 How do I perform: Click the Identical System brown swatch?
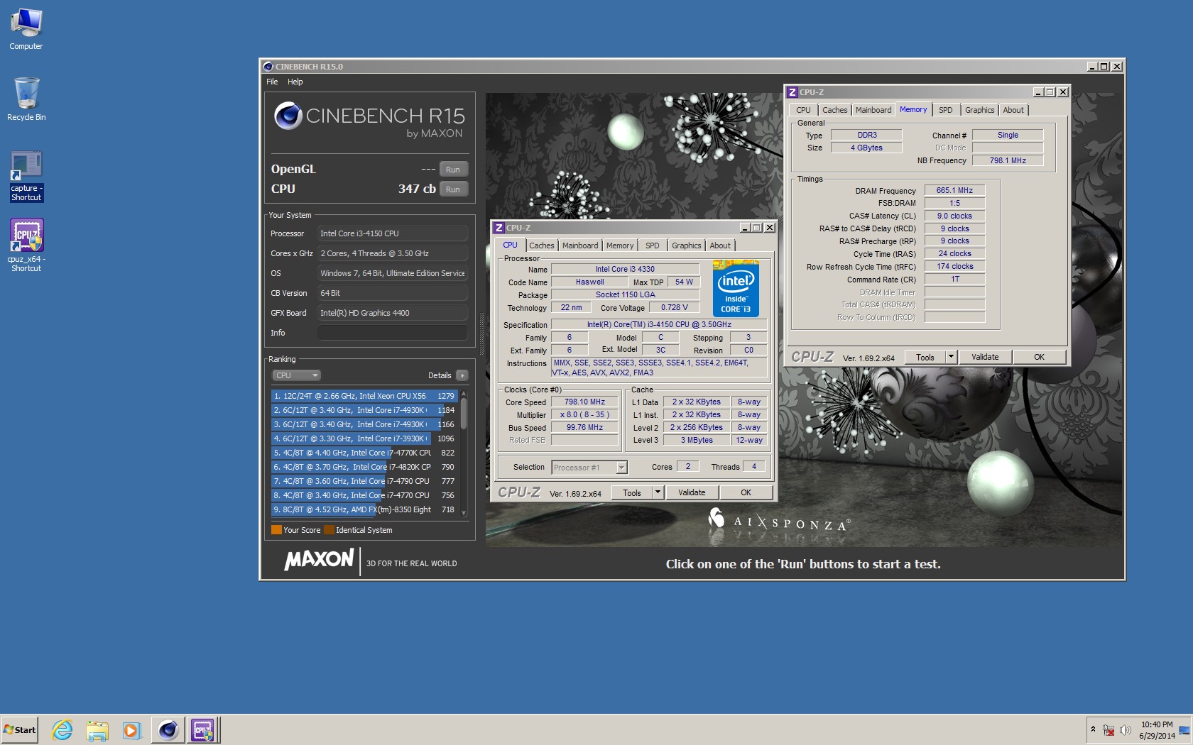click(x=329, y=530)
